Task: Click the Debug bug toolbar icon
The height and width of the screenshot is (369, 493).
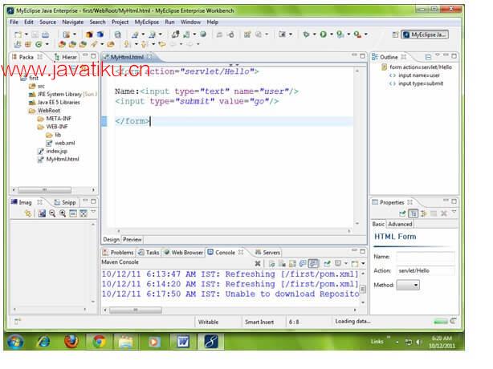Action: (306, 34)
